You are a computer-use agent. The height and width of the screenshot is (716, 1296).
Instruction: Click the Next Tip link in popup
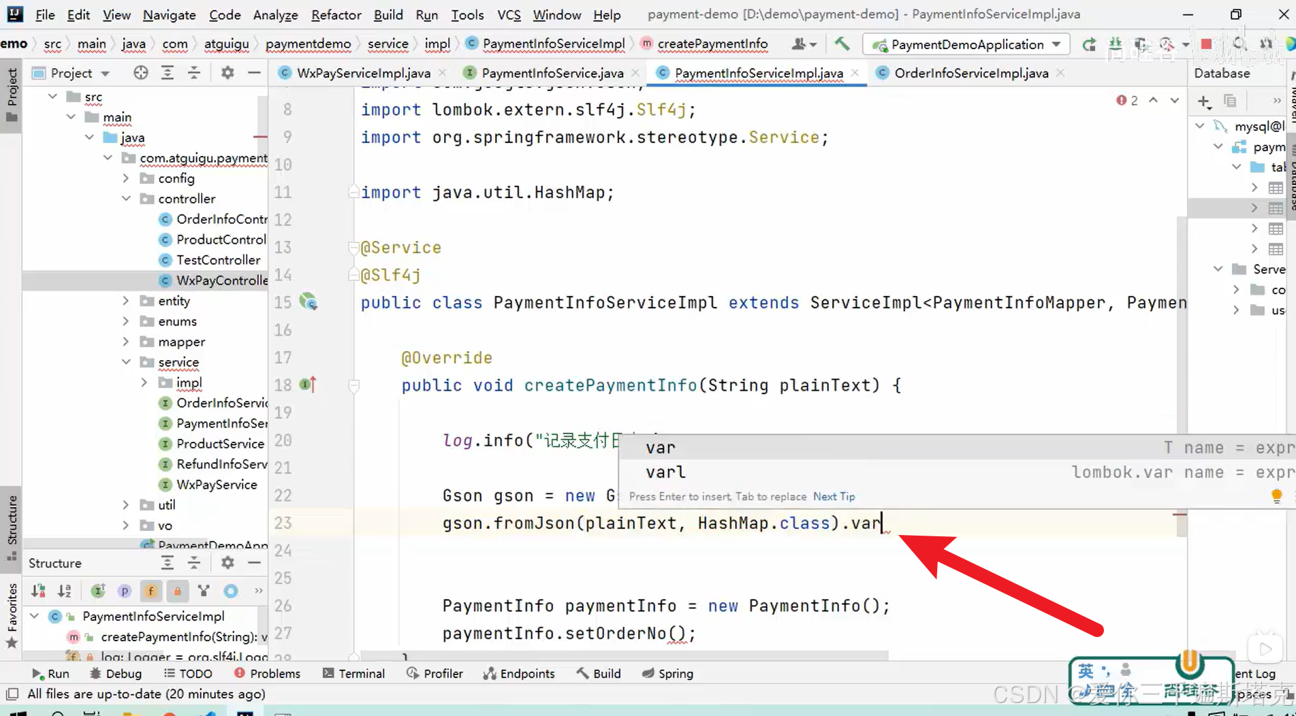[x=834, y=497]
